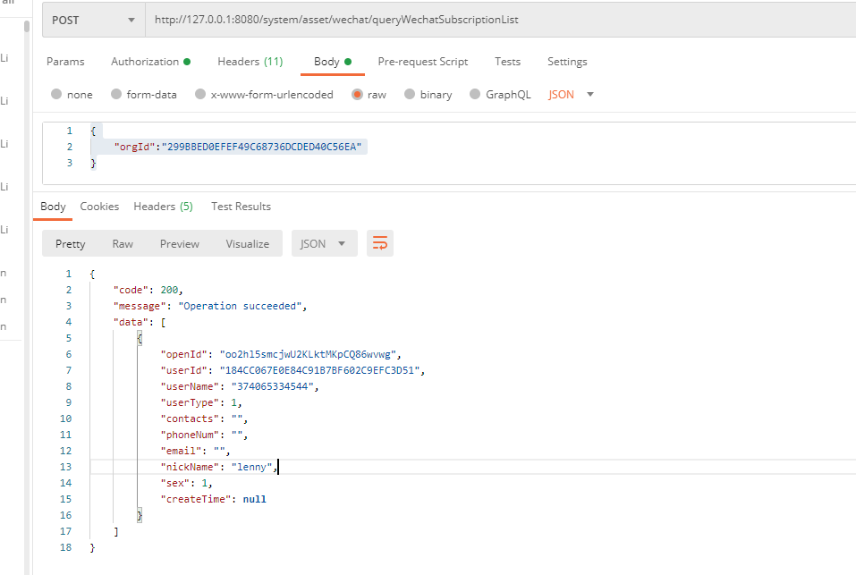856x575 pixels.
Task: Select the none body type radio
Action: click(x=57, y=95)
